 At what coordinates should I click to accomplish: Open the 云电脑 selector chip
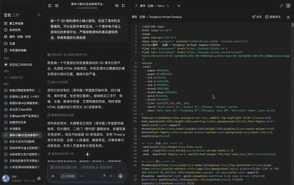click(x=69, y=176)
